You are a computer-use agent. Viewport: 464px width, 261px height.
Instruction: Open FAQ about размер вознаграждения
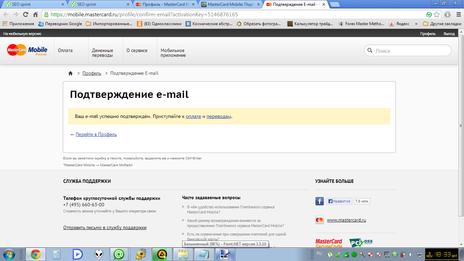[x=235, y=223]
